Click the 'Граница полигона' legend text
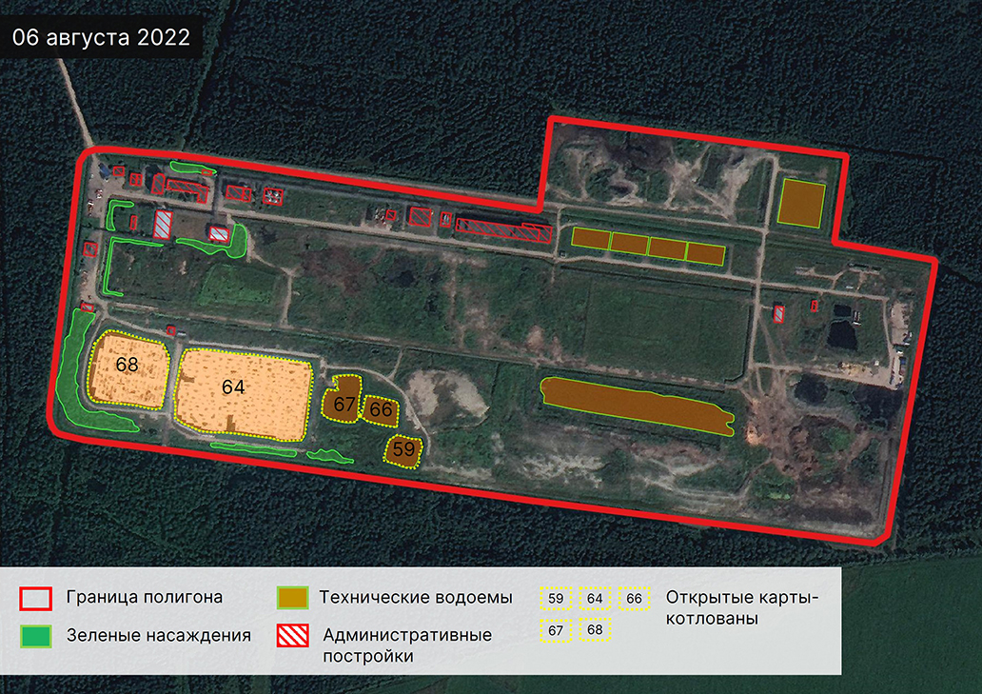The width and height of the screenshot is (982, 694). 145,598
